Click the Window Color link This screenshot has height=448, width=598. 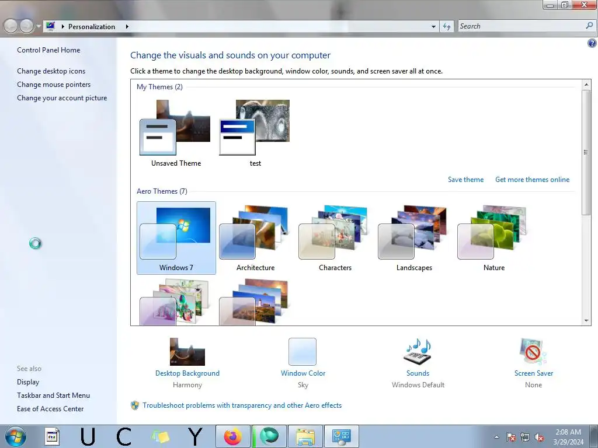pyautogui.click(x=303, y=373)
